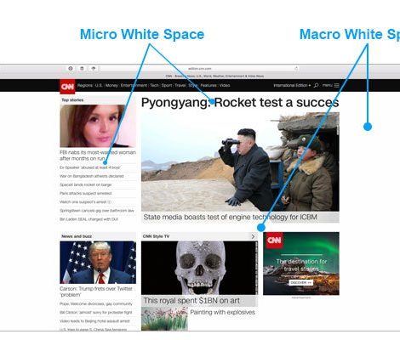Open 'Video leads to Beijing hotel assault arrest'
The width and height of the screenshot is (400, 340).
pos(94,321)
